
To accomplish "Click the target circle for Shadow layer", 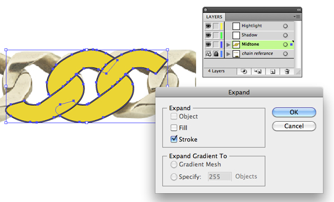I will point(286,35).
